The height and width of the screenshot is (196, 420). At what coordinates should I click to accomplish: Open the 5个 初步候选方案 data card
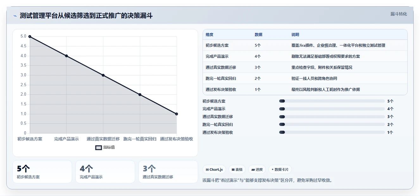pos(42,172)
